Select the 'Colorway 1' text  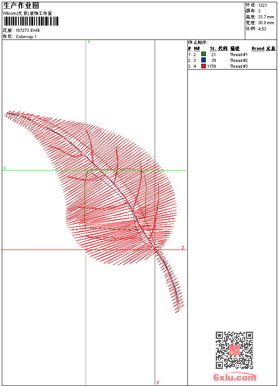click(x=26, y=37)
